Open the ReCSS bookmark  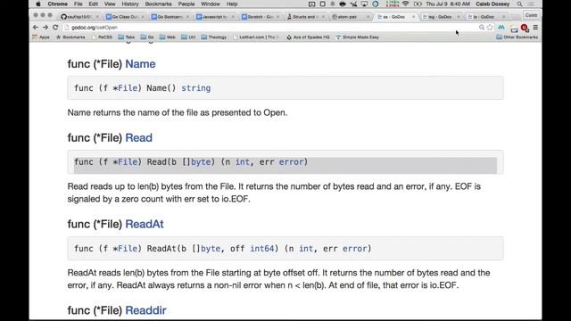tap(103, 37)
